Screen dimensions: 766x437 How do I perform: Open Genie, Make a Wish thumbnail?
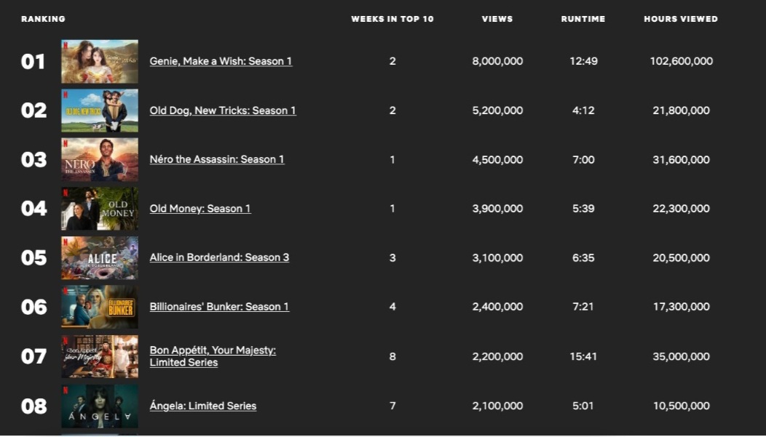point(100,62)
